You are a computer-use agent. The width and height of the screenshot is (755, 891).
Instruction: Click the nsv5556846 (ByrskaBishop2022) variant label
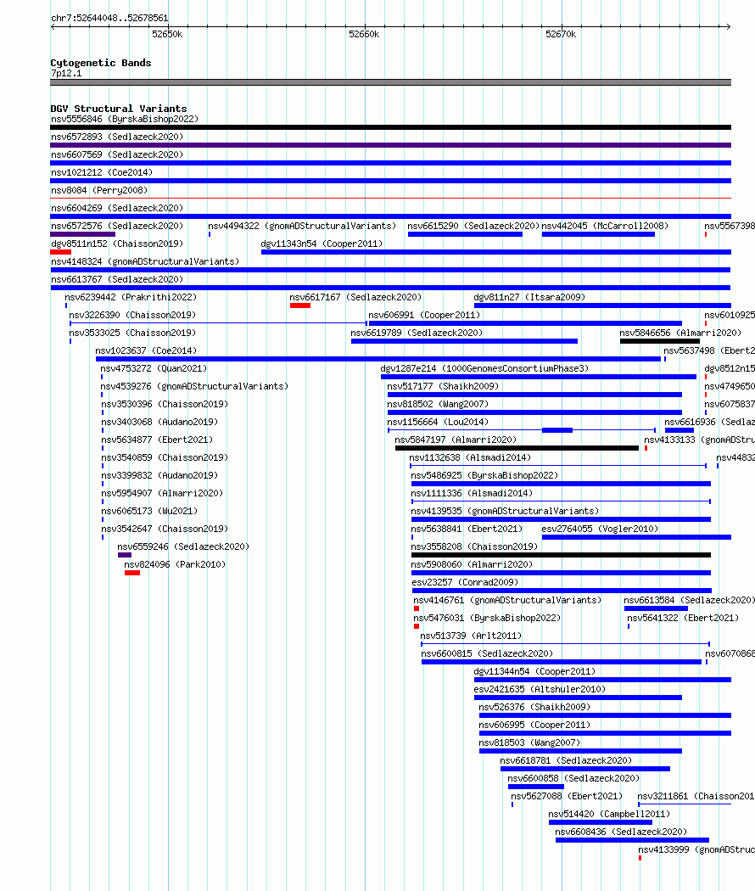(125, 119)
